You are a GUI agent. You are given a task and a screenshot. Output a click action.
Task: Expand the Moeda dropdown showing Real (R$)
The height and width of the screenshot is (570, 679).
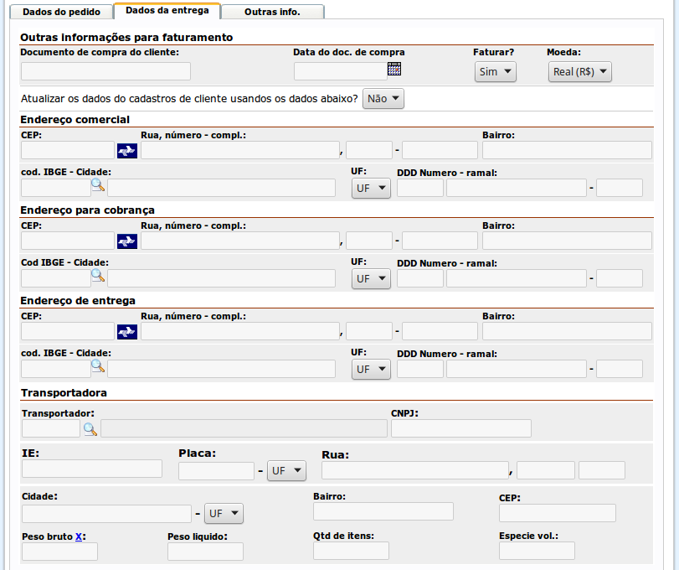click(580, 72)
